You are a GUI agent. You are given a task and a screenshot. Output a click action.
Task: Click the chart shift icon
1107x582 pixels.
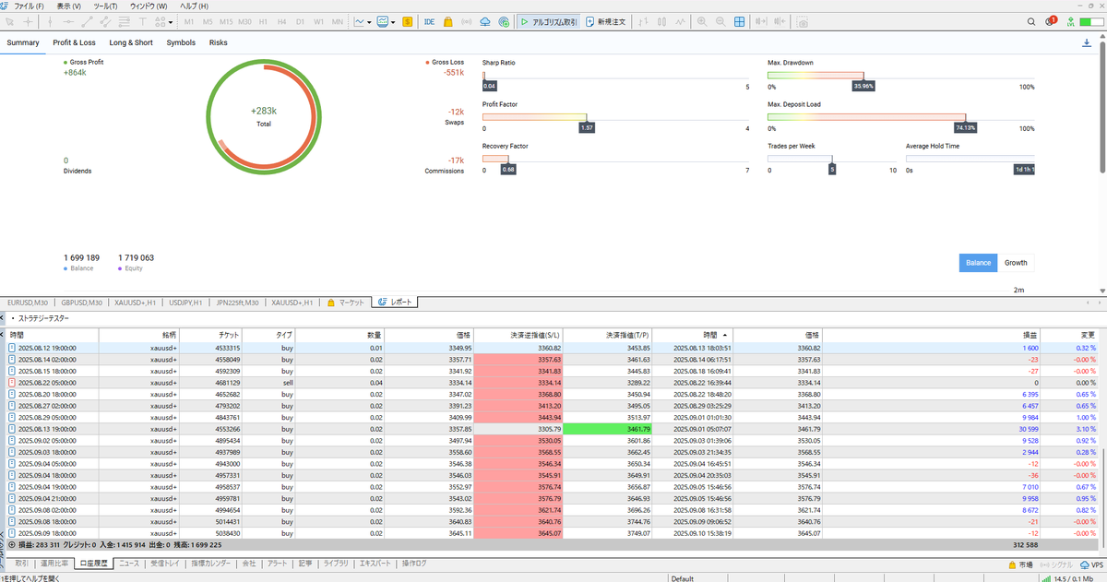coord(780,21)
